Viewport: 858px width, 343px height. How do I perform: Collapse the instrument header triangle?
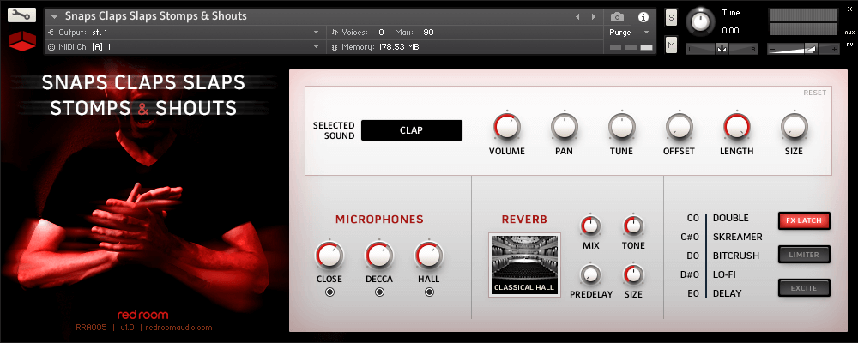(55, 17)
